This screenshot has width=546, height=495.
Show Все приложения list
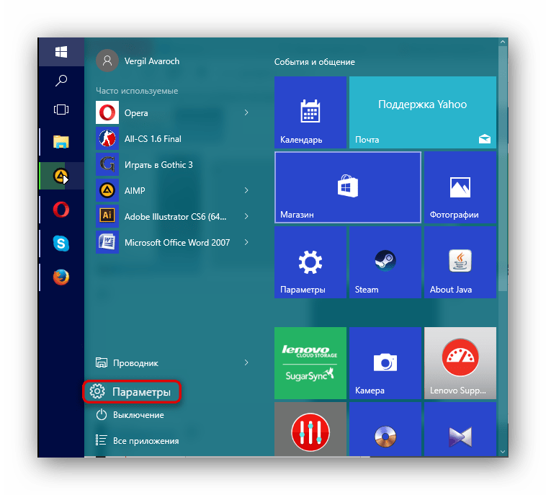[137, 441]
